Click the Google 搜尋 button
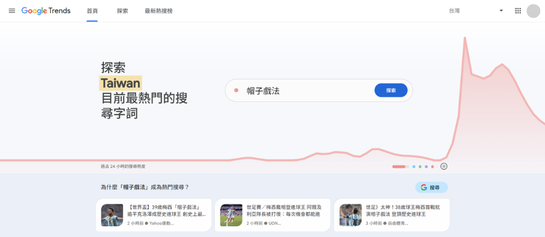The image size is (545, 237). (431, 187)
